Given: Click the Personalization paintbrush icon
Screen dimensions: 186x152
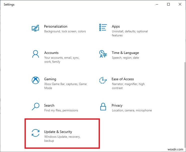Looking at the screenshot, I should tap(36, 27).
